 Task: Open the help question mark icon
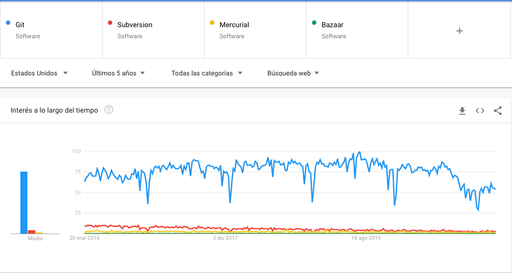109,110
